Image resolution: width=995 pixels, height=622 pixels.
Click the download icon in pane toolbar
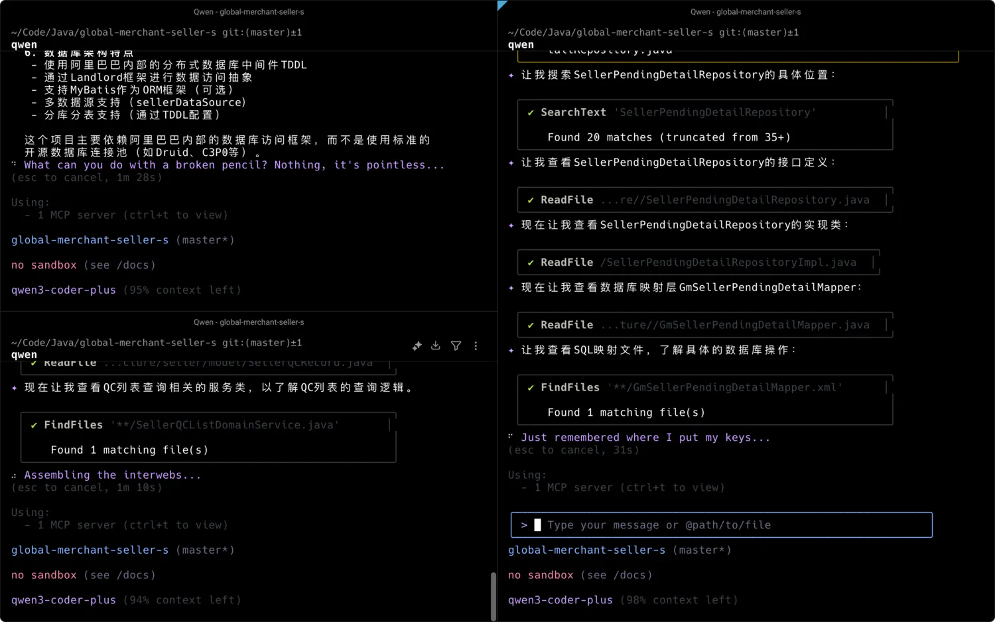point(436,345)
